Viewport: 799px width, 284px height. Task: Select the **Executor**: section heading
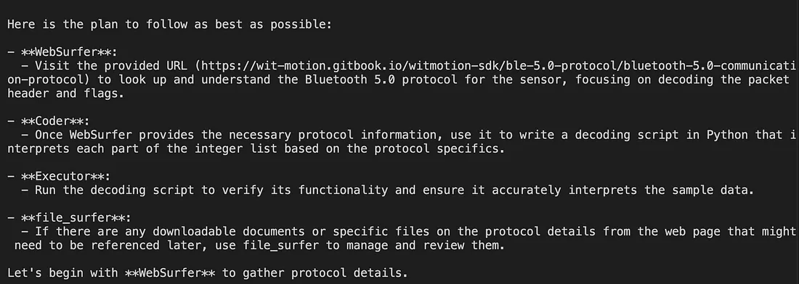pyautogui.click(x=65, y=176)
